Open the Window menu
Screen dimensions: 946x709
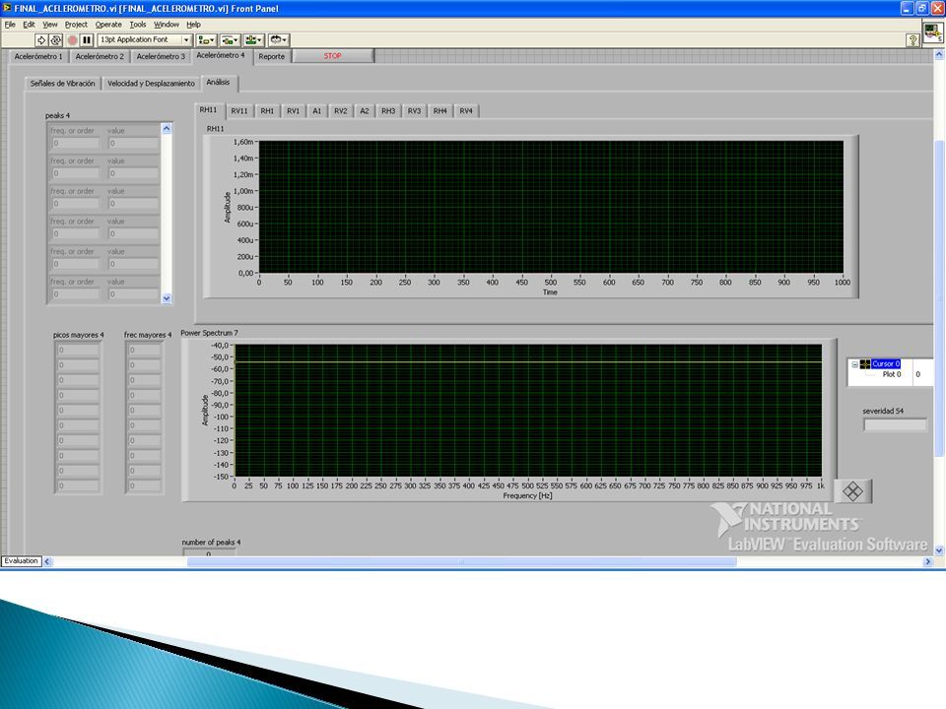point(167,25)
